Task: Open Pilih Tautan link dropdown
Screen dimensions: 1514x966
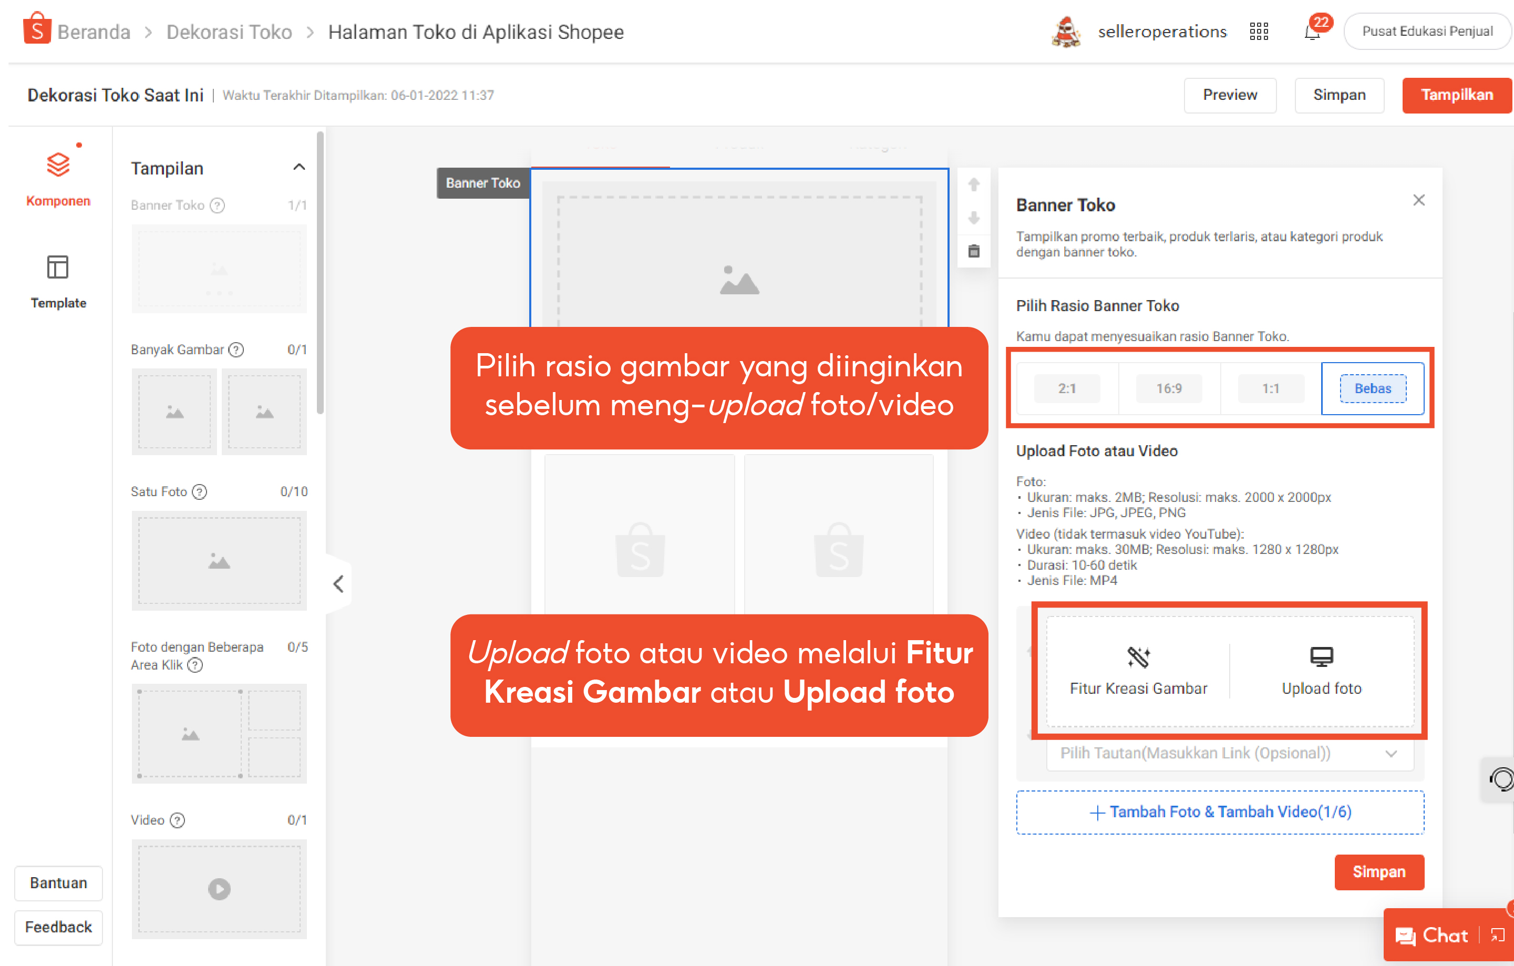Action: click(x=1230, y=753)
